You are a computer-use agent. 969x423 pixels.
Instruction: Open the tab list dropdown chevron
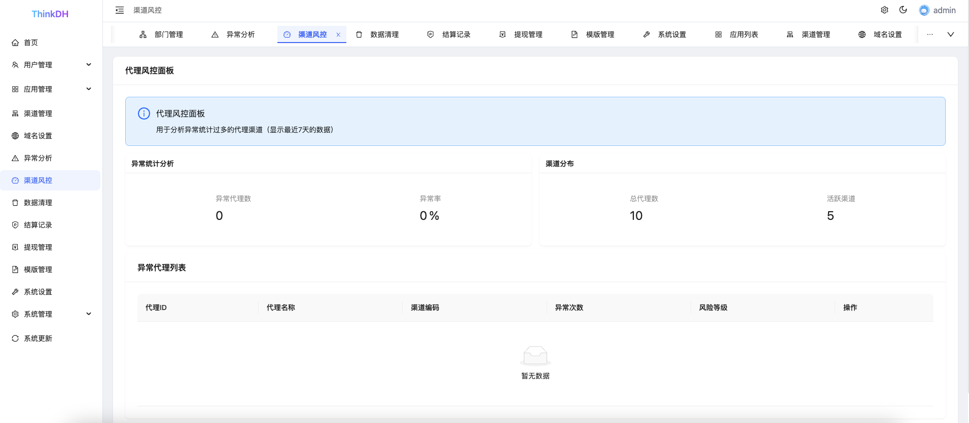click(951, 34)
